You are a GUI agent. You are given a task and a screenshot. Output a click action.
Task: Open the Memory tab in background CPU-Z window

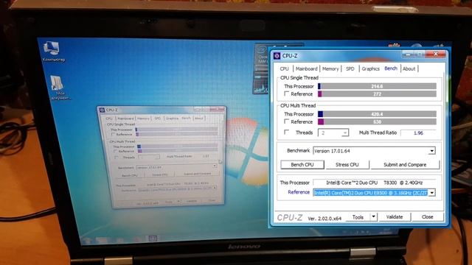coord(143,119)
